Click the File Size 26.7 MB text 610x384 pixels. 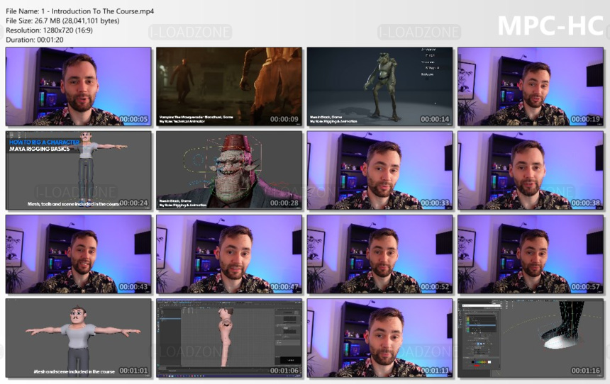62,21
